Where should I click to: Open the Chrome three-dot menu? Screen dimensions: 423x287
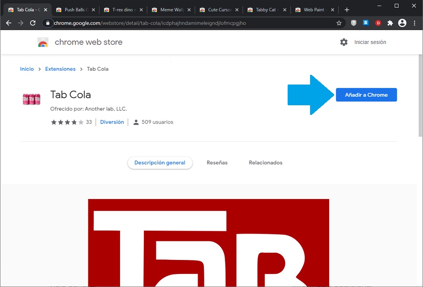[415, 23]
